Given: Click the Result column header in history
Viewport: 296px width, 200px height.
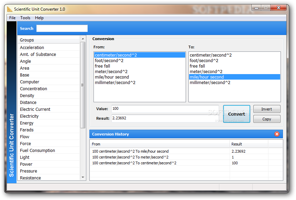Looking at the screenshot, I should tap(249, 144).
